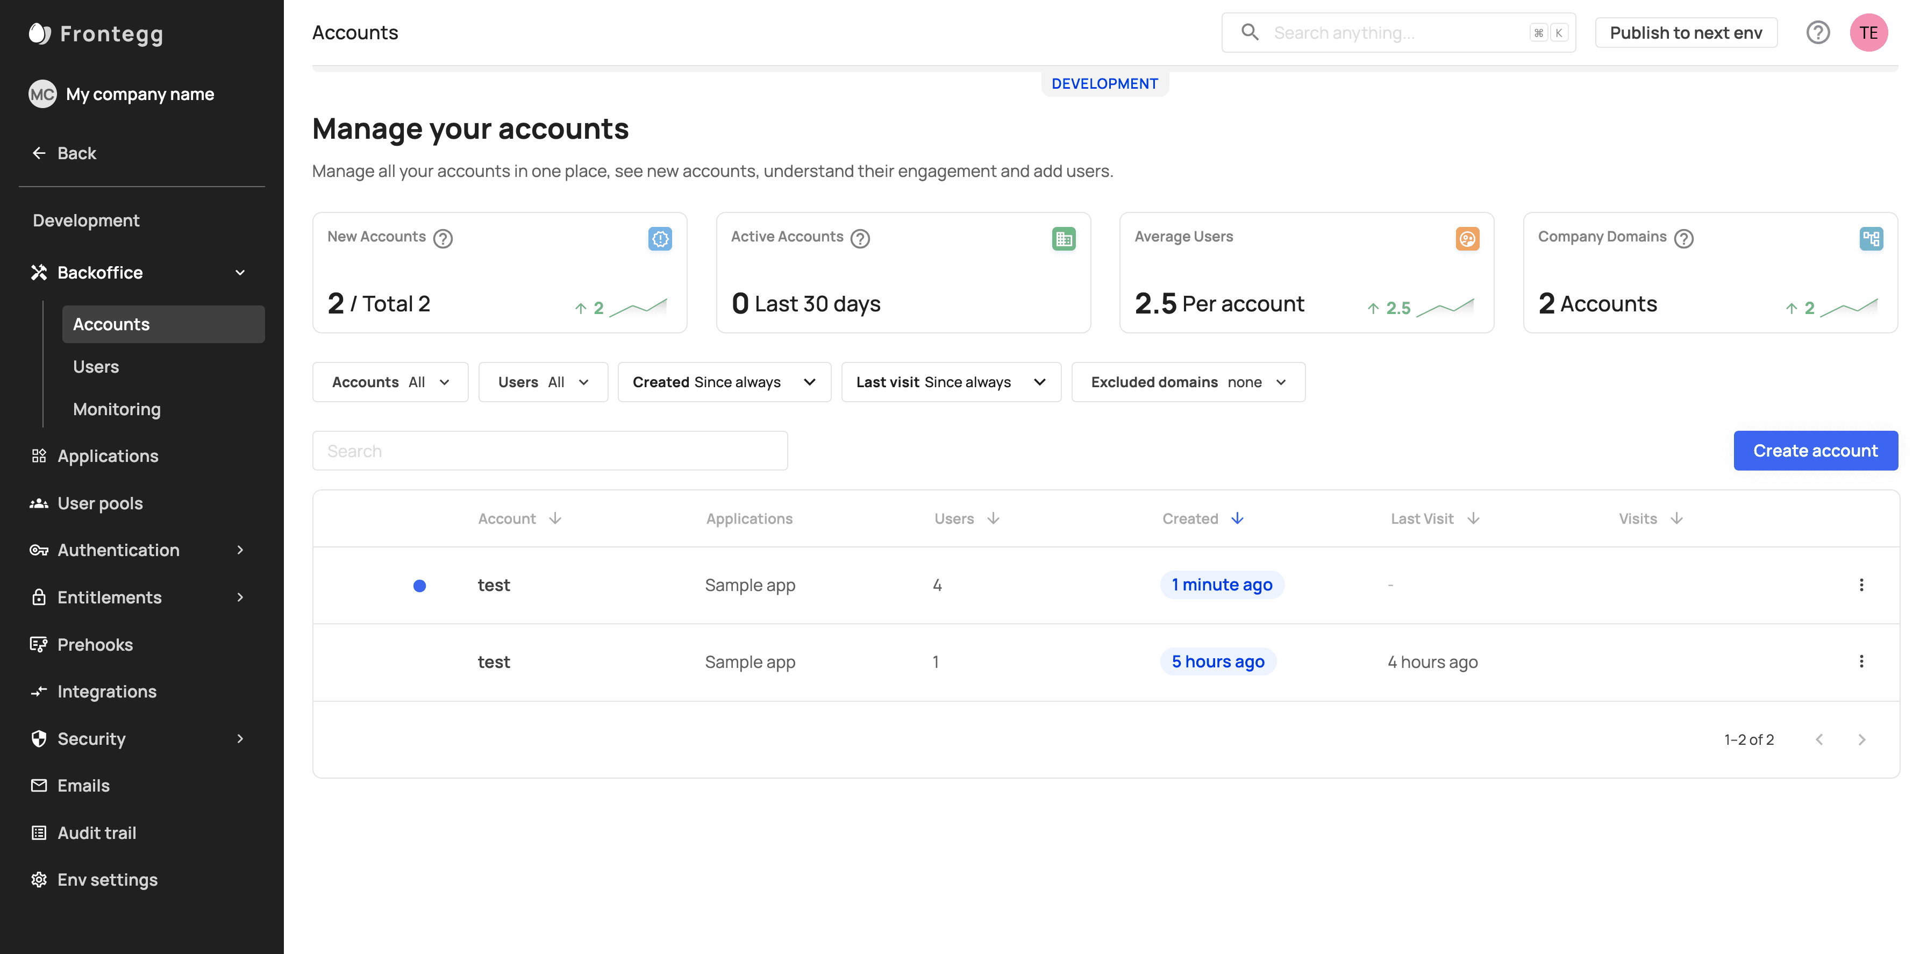
Task: Click the Company Domains card icon
Action: (x=1871, y=239)
